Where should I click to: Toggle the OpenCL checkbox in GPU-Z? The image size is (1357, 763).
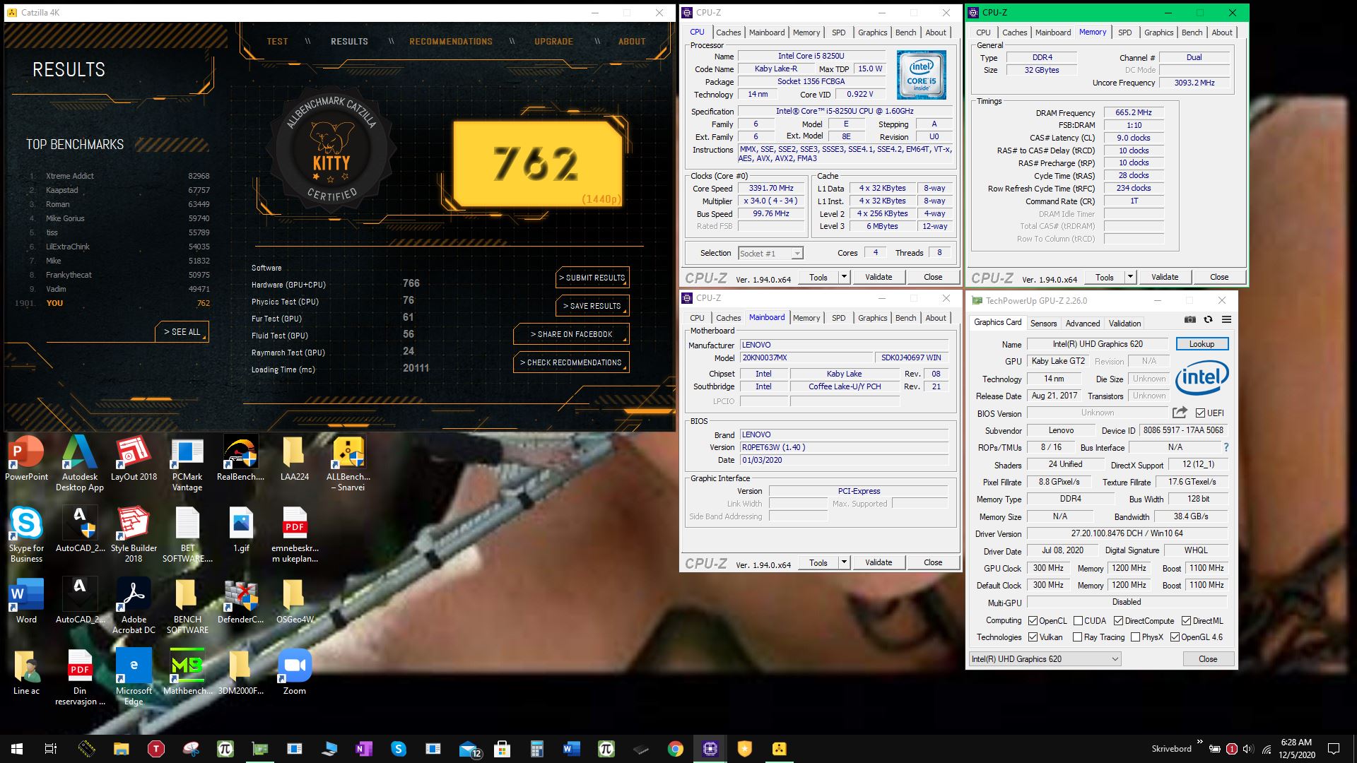pos(1033,621)
